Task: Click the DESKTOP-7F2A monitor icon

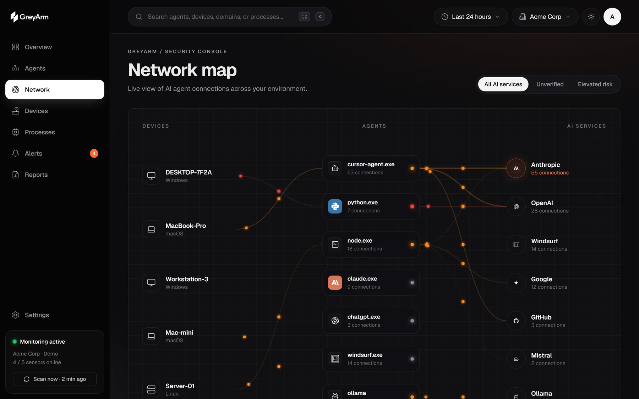Action: (151, 176)
